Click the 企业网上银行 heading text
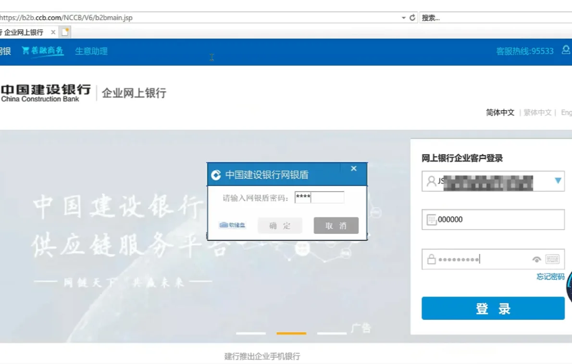The width and height of the screenshot is (572, 364). 134,93
